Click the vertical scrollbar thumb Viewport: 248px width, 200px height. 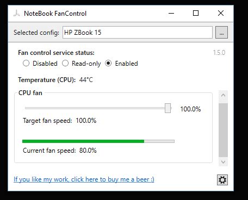[223, 130]
